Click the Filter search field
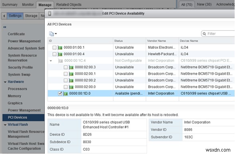This screenshot has height=154, width=235. (x=218, y=34)
